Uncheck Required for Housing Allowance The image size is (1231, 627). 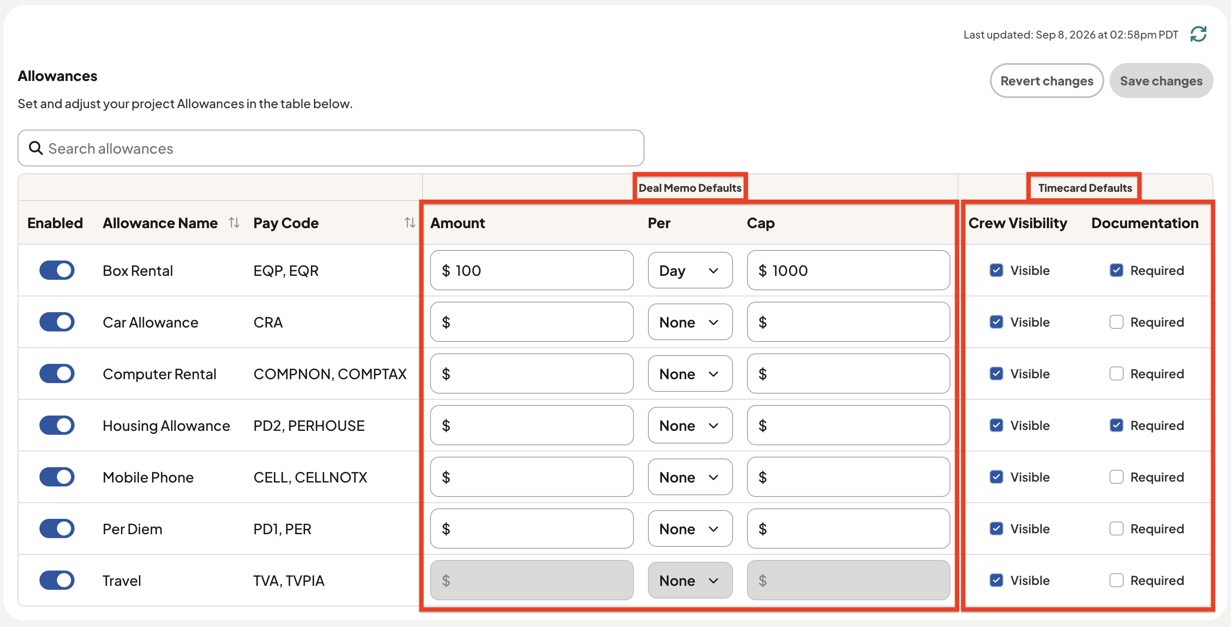1116,425
